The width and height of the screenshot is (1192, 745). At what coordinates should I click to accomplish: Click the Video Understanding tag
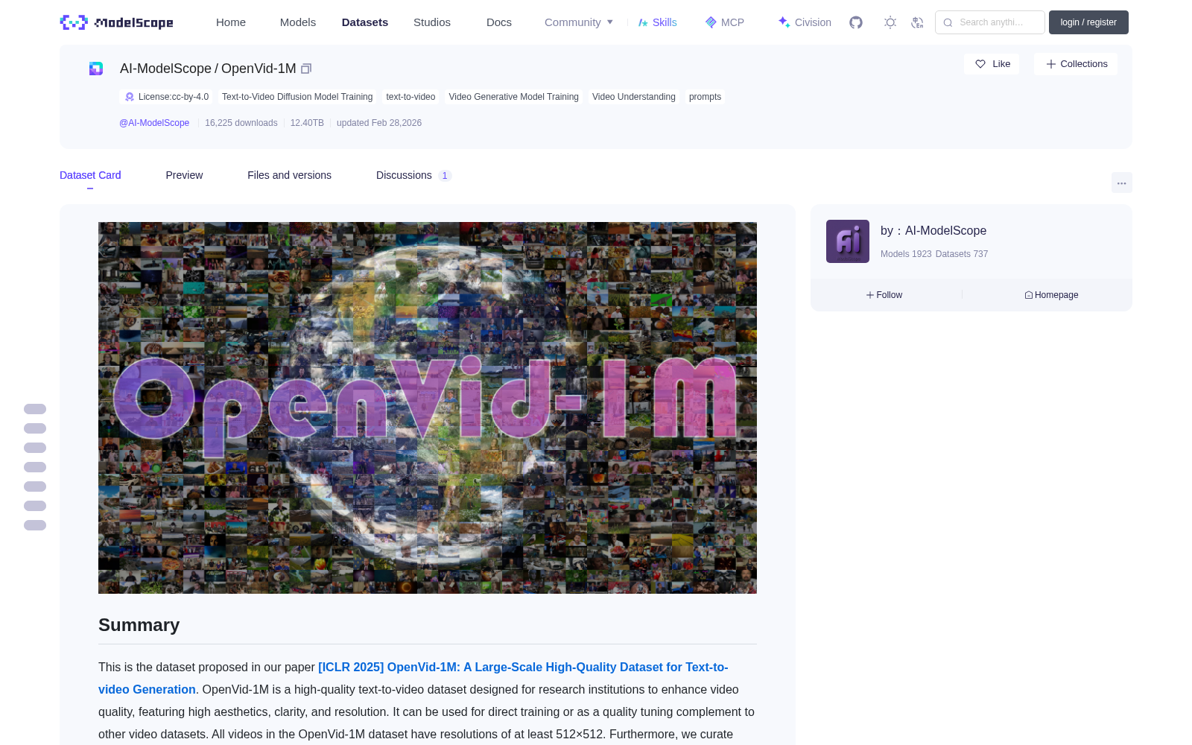tap(634, 97)
